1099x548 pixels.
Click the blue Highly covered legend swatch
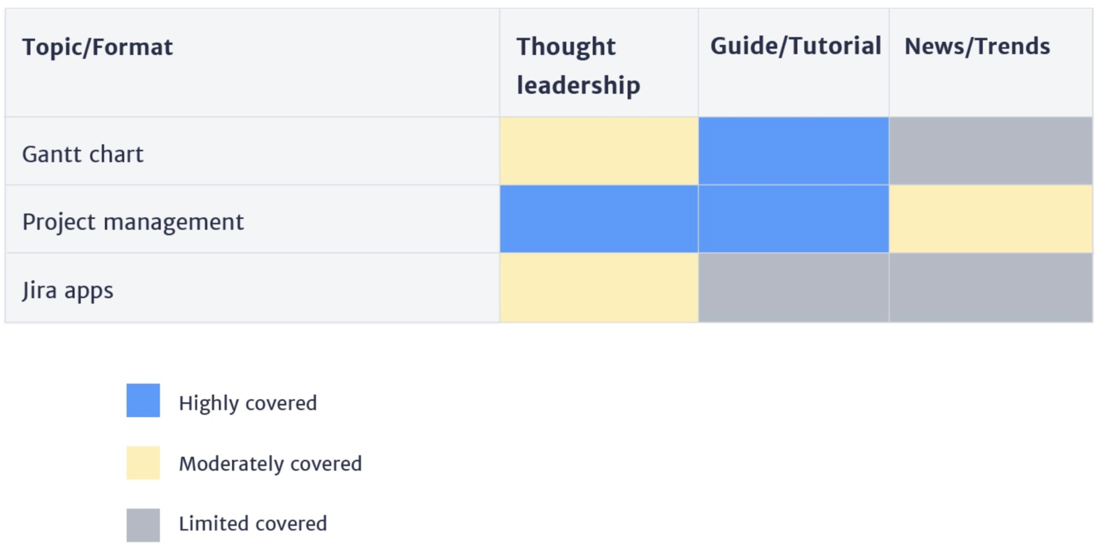pos(143,400)
